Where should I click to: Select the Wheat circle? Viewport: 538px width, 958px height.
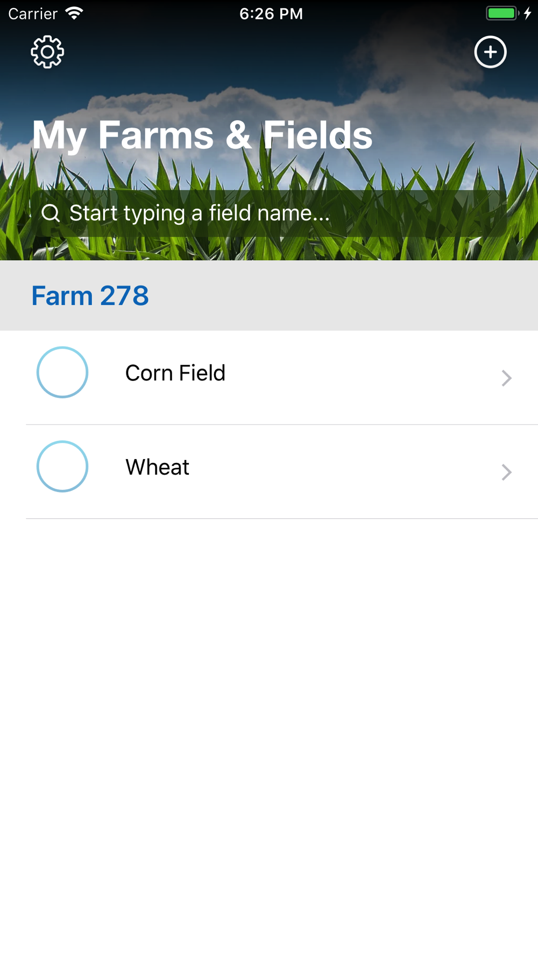point(62,467)
